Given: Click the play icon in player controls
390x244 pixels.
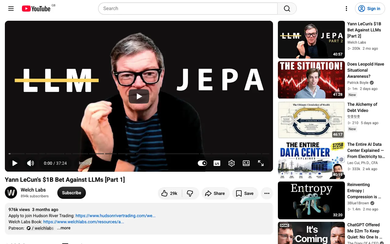Looking at the screenshot, I should point(15,163).
